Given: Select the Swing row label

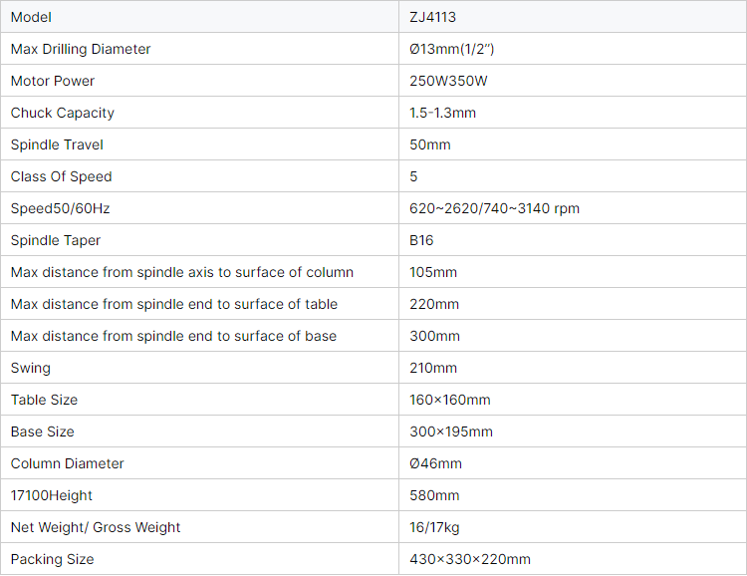Looking at the screenshot, I should click(x=31, y=368).
